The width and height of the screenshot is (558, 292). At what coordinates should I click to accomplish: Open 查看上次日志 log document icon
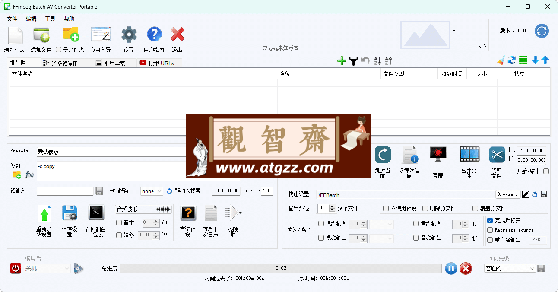point(211,213)
